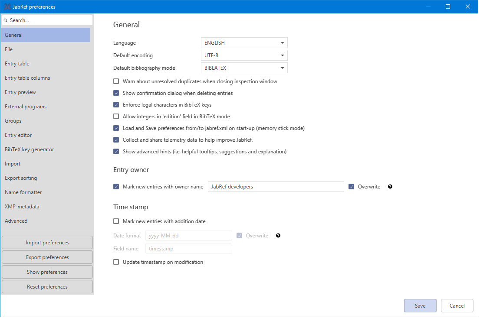Click the Export preferences button

coord(47,257)
